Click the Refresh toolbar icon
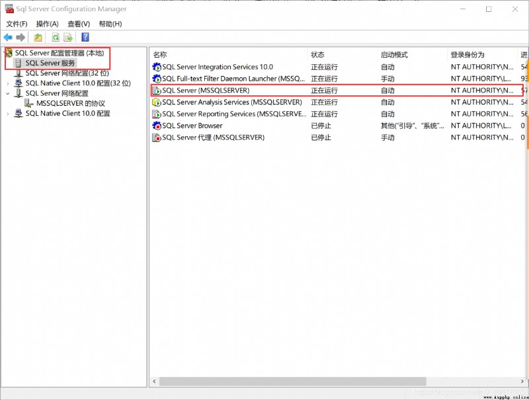 [x=56, y=37]
